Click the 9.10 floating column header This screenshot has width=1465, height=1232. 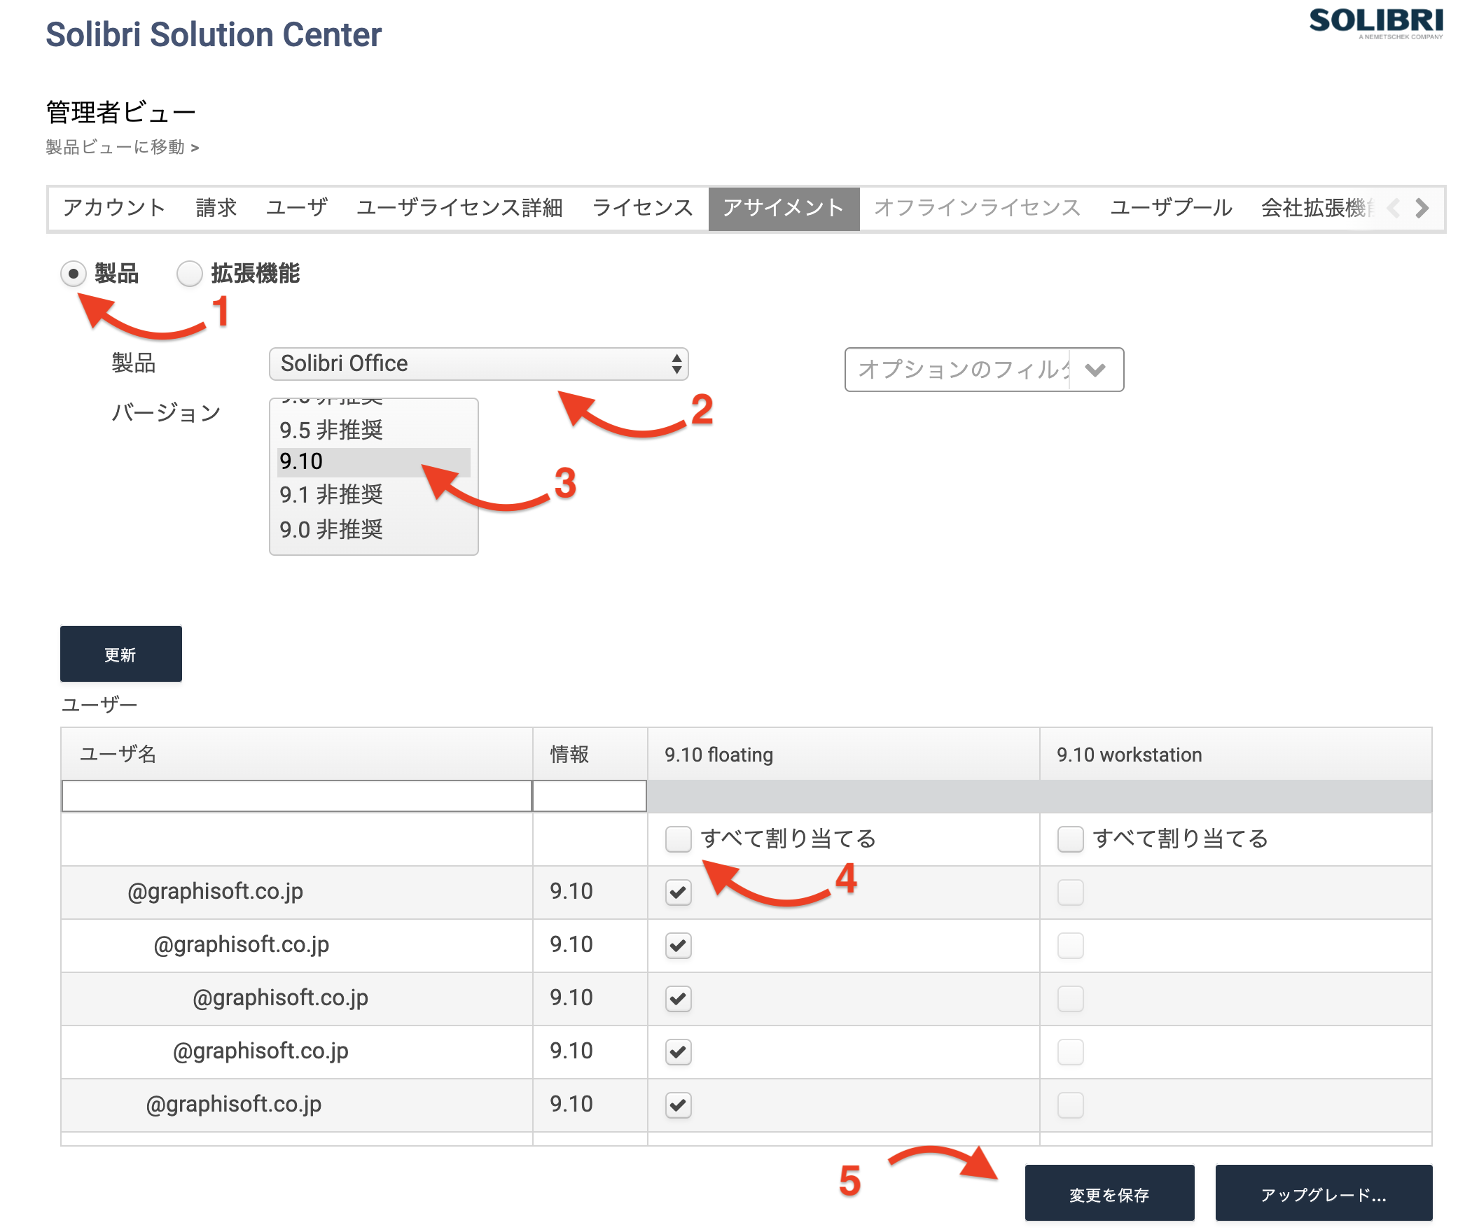(x=843, y=755)
